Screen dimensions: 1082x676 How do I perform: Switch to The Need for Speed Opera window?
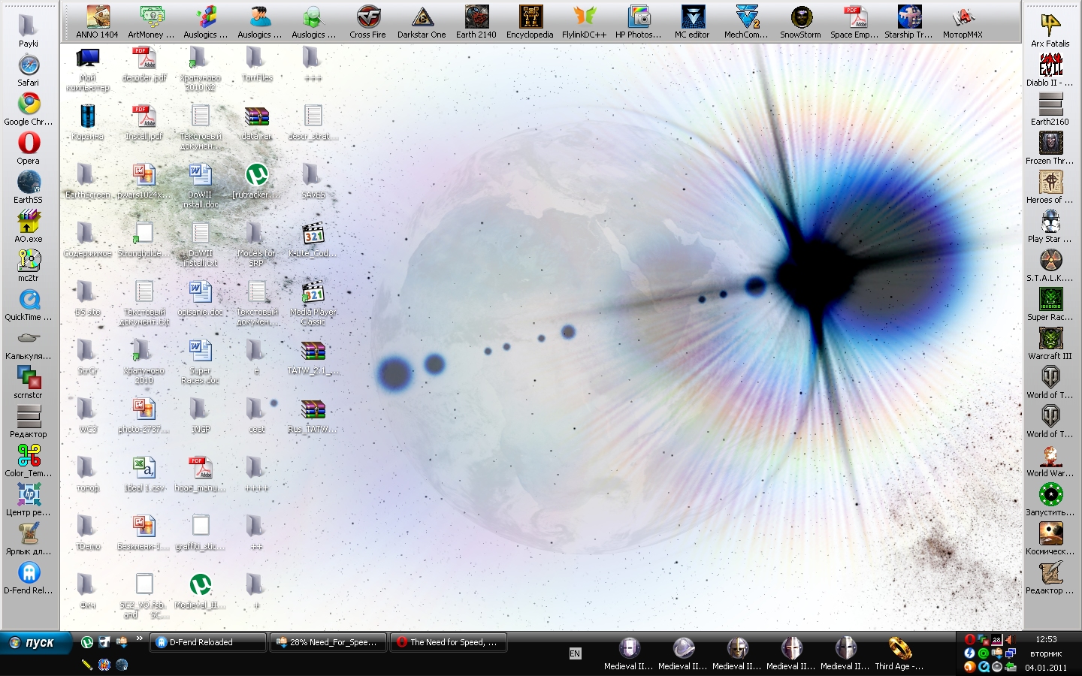click(449, 642)
